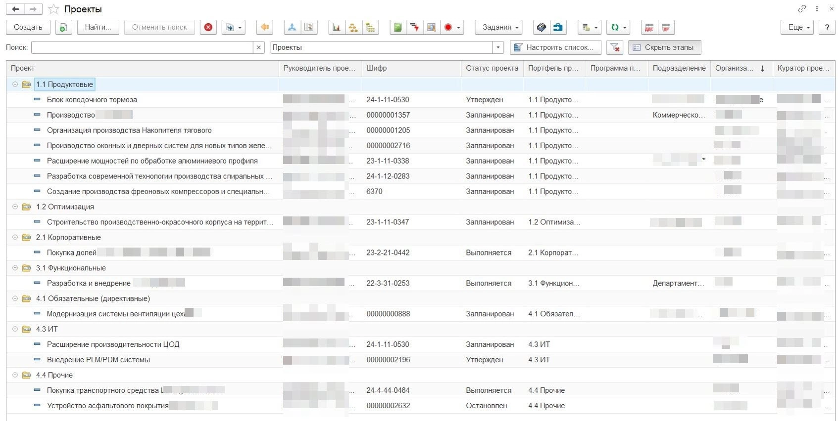Open the Проекты view dropdown arrow

tap(498, 47)
